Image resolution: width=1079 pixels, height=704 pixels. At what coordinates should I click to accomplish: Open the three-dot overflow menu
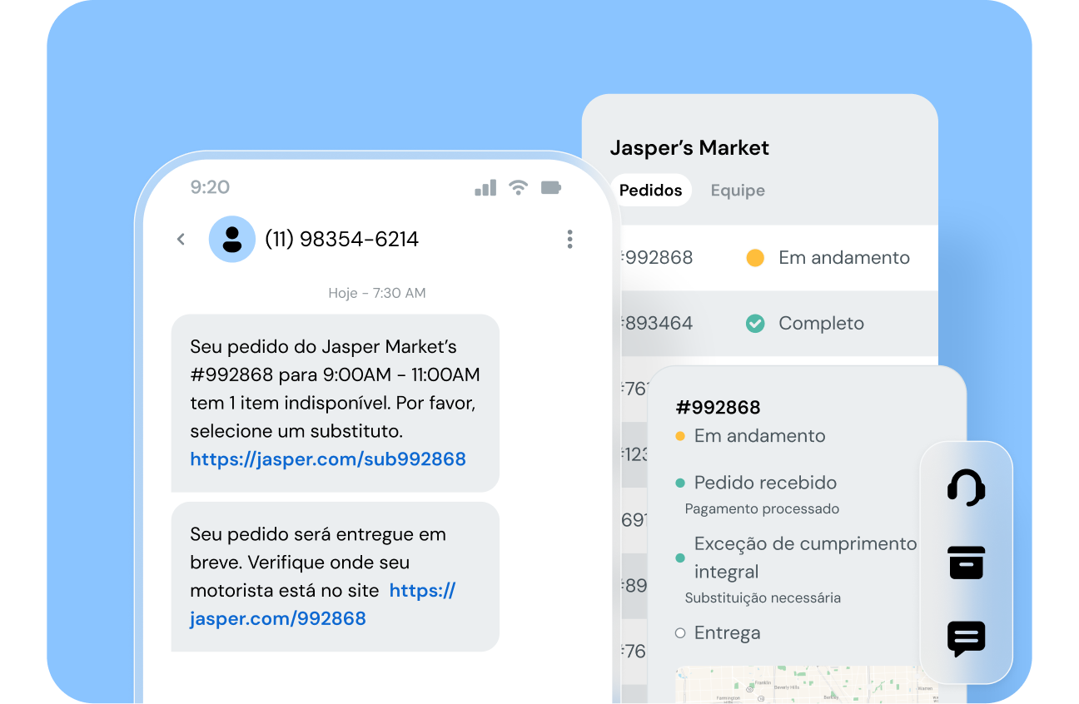coord(569,239)
